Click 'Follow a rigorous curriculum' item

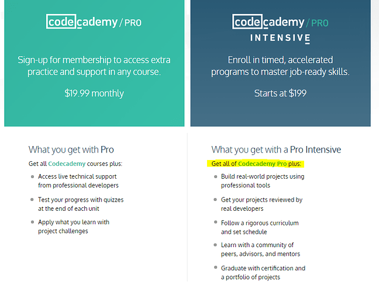(x=260, y=227)
